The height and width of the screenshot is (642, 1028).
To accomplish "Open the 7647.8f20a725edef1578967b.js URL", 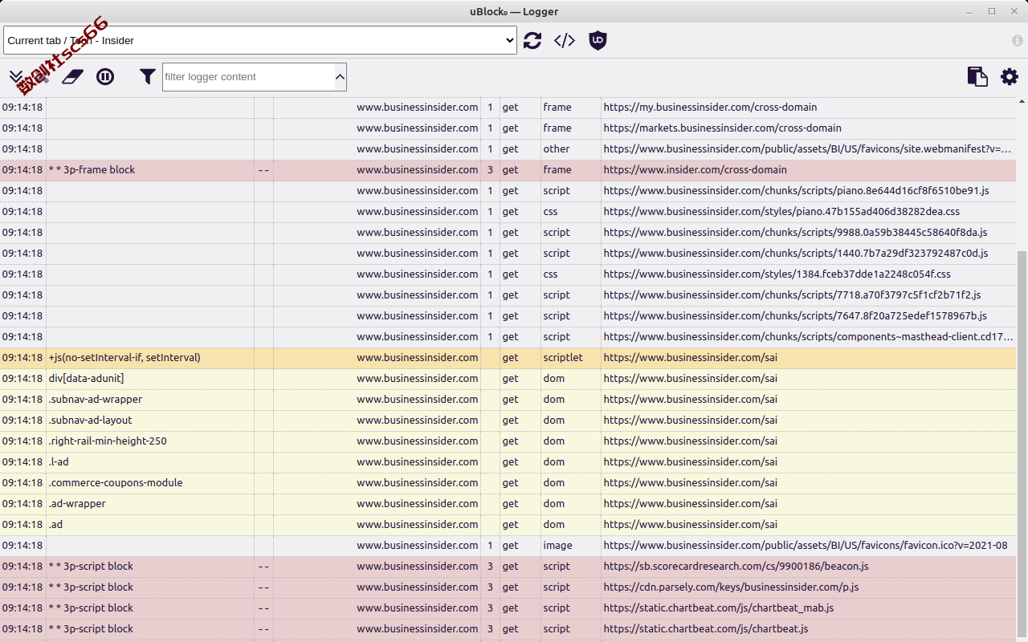I will pos(795,316).
